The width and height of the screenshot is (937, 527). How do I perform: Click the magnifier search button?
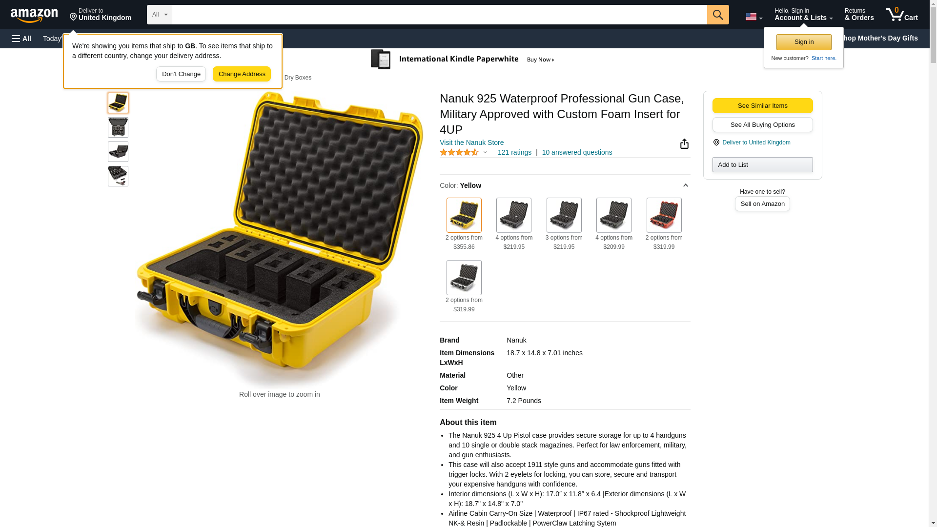(717, 15)
